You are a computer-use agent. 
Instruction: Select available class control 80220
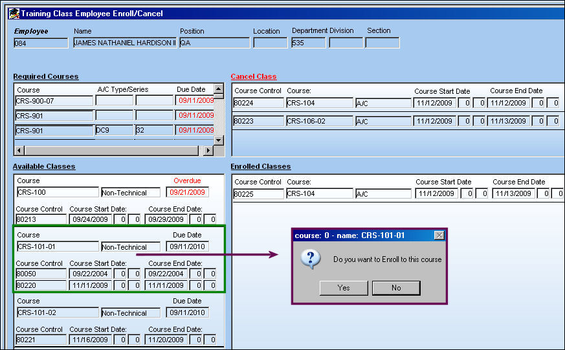tap(41, 285)
